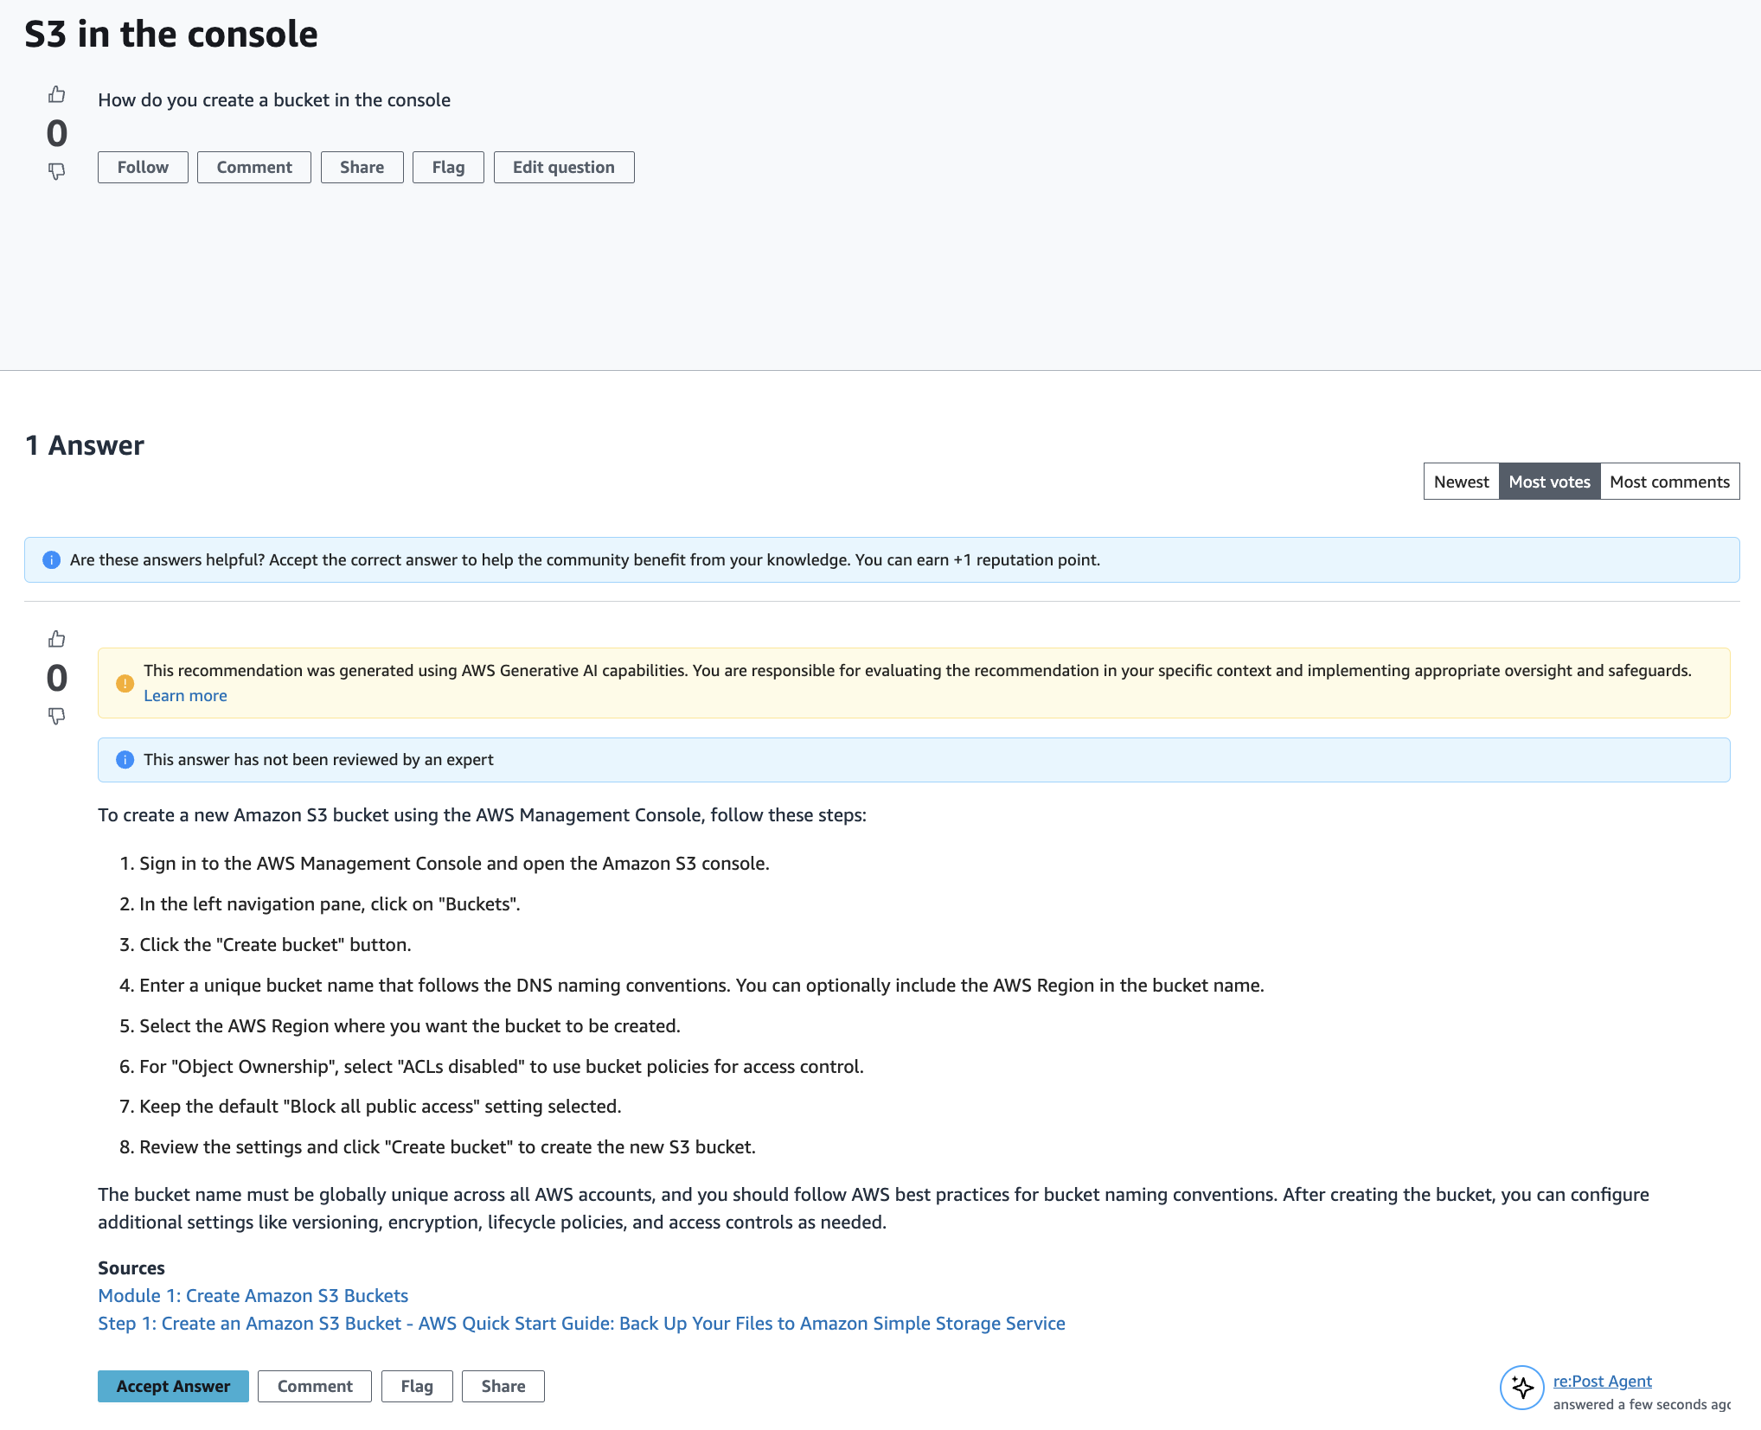Click the re:Post Agent sparkle avatar icon
Viewport: 1761px width, 1430px height.
[1522, 1388]
